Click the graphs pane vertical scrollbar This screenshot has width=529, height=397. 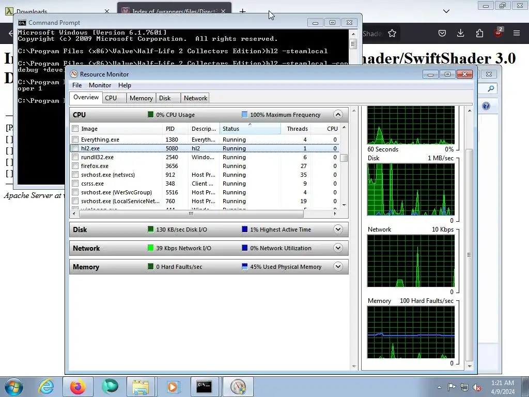pos(469,255)
